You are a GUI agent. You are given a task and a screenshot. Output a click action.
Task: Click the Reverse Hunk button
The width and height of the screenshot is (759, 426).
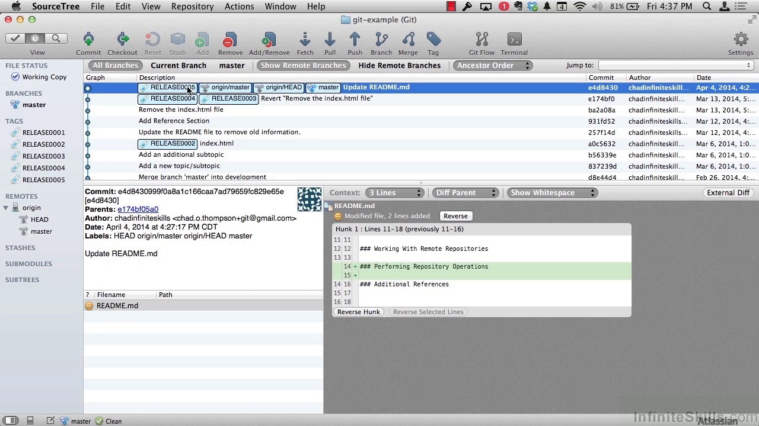pos(359,312)
